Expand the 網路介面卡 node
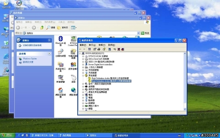The image size is (220, 138). click(83, 106)
